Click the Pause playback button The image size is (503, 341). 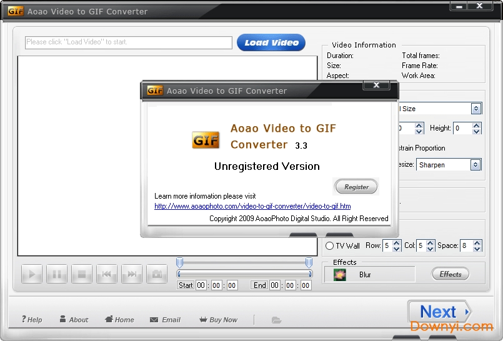click(57, 274)
